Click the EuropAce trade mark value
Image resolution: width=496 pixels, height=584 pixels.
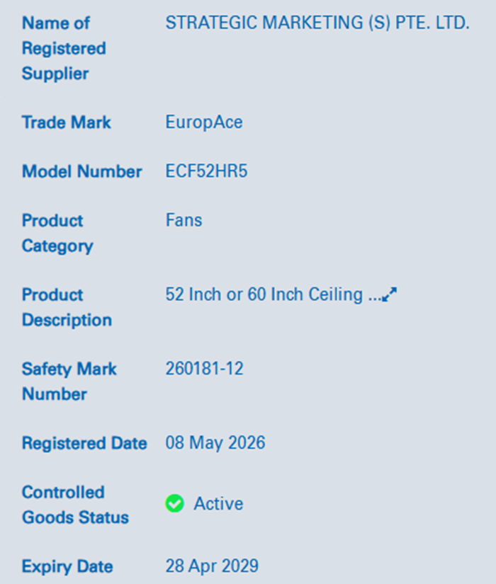coord(204,122)
